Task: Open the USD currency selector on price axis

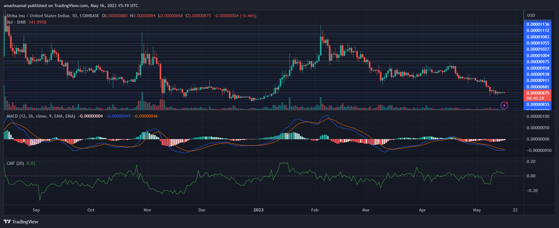Action: click(x=531, y=15)
